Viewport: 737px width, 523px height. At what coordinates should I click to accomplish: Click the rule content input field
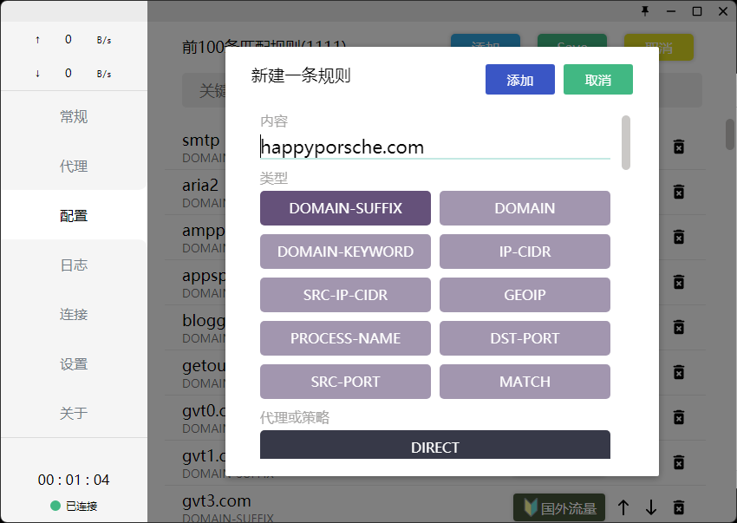434,147
